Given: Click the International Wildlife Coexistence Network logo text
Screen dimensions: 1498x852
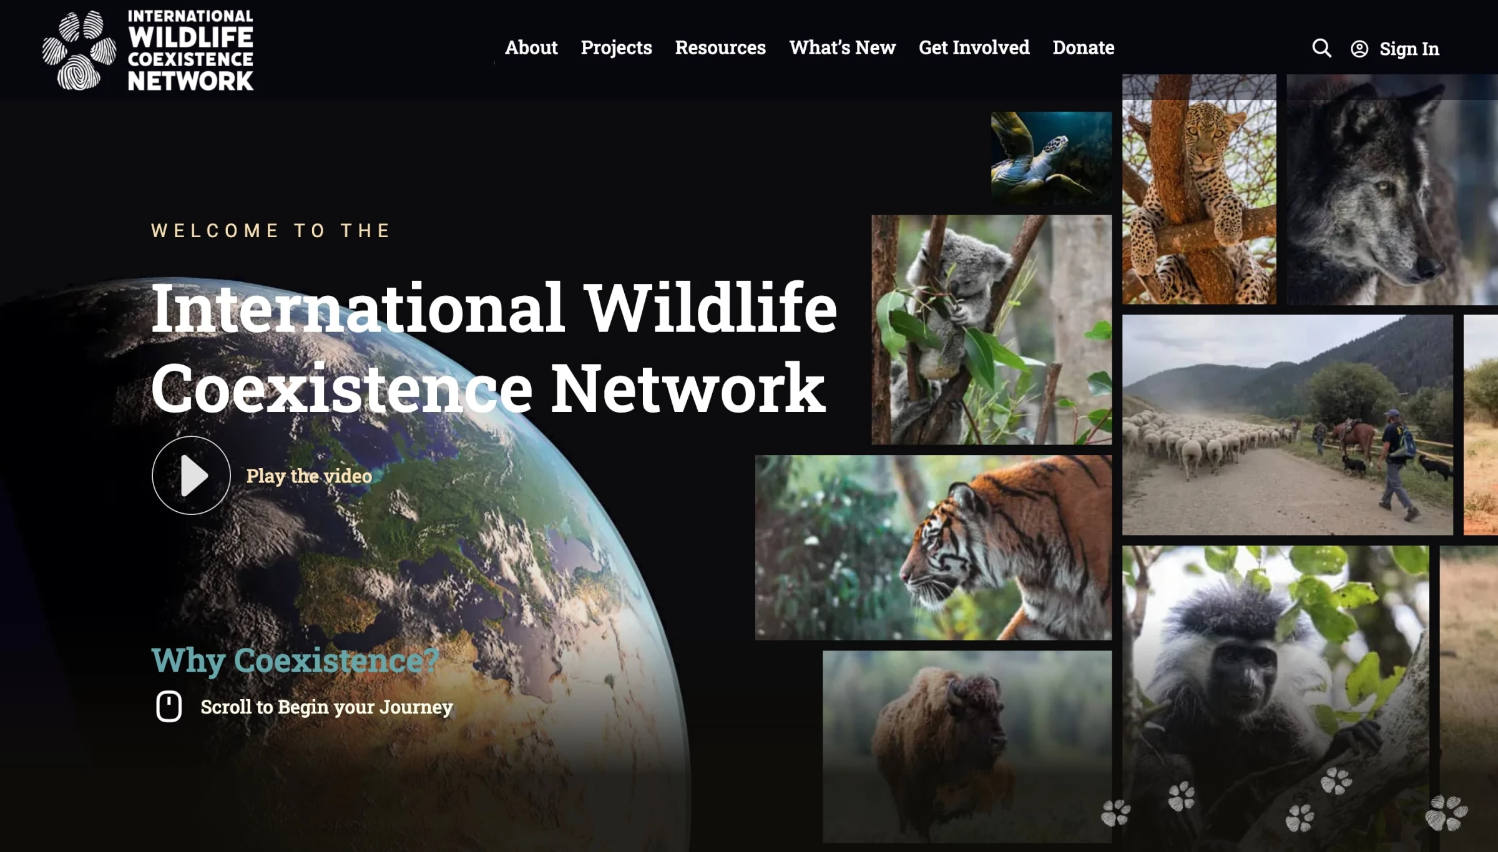Looking at the screenshot, I should 190,50.
